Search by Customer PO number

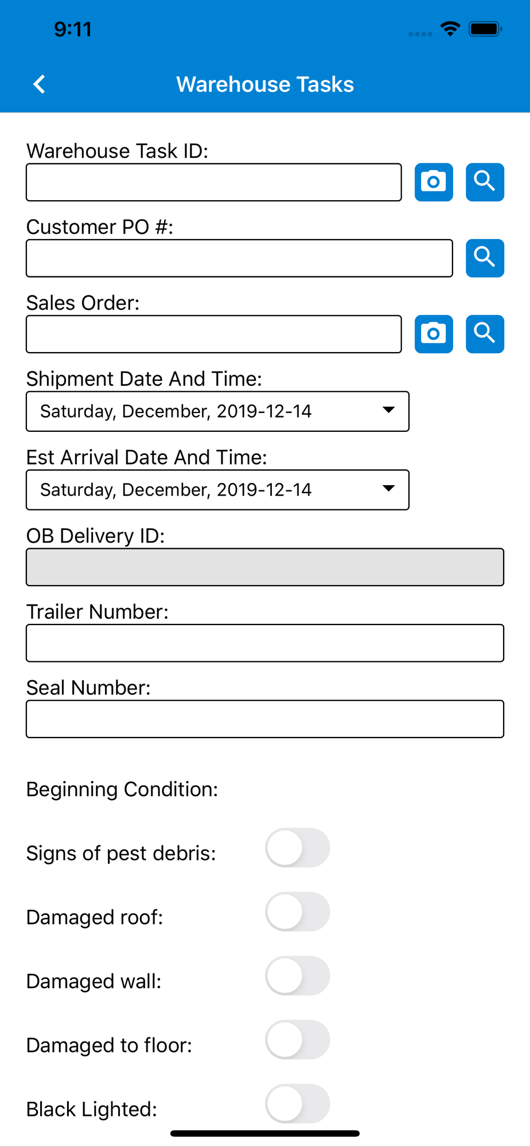click(485, 258)
